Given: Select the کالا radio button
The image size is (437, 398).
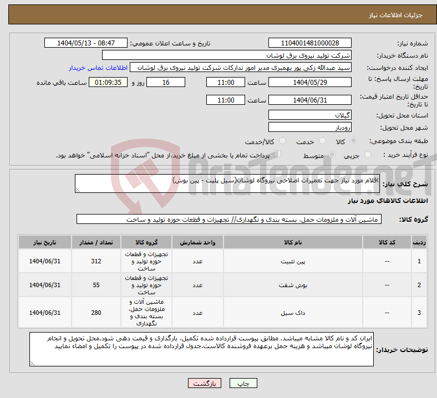Looking at the screenshot, I should (353, 141).
